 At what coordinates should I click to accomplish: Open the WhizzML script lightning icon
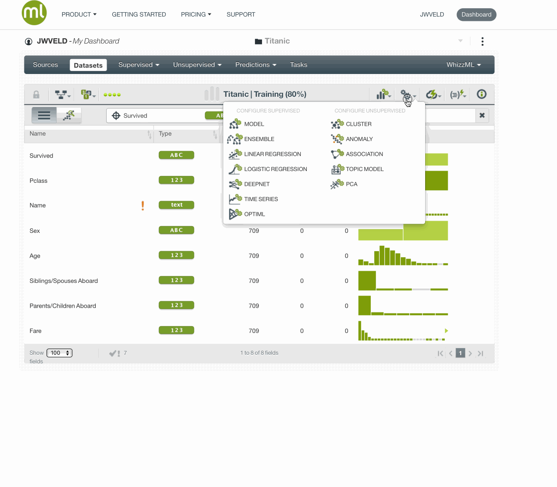click(x=458, y=94)
